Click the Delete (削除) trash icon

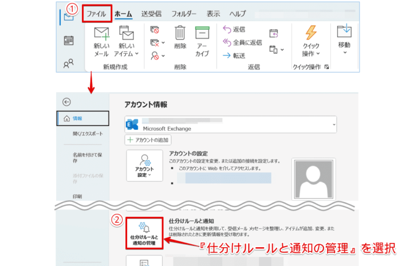180,35
